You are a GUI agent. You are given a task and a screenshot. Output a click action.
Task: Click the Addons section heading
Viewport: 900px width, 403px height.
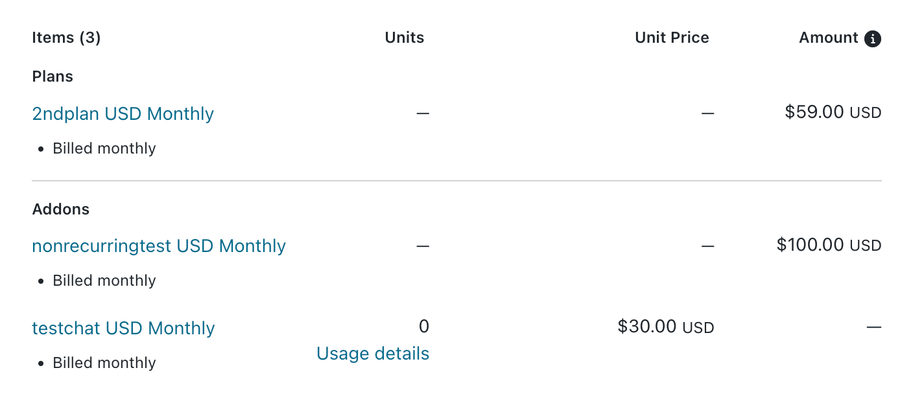(61, 209)
